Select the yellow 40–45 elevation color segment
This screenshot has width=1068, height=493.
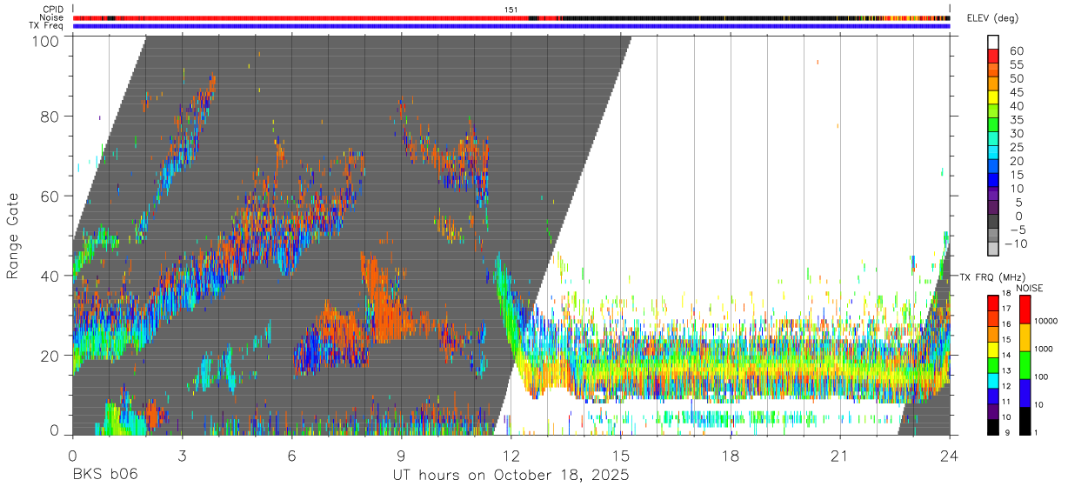pyautogui.click(x=993, y=99)
